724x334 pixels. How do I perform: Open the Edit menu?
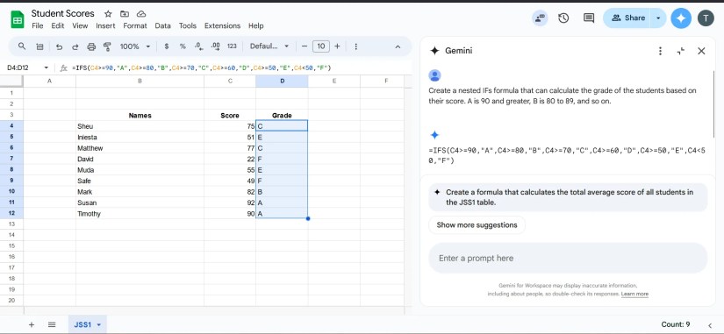point(58,25)
